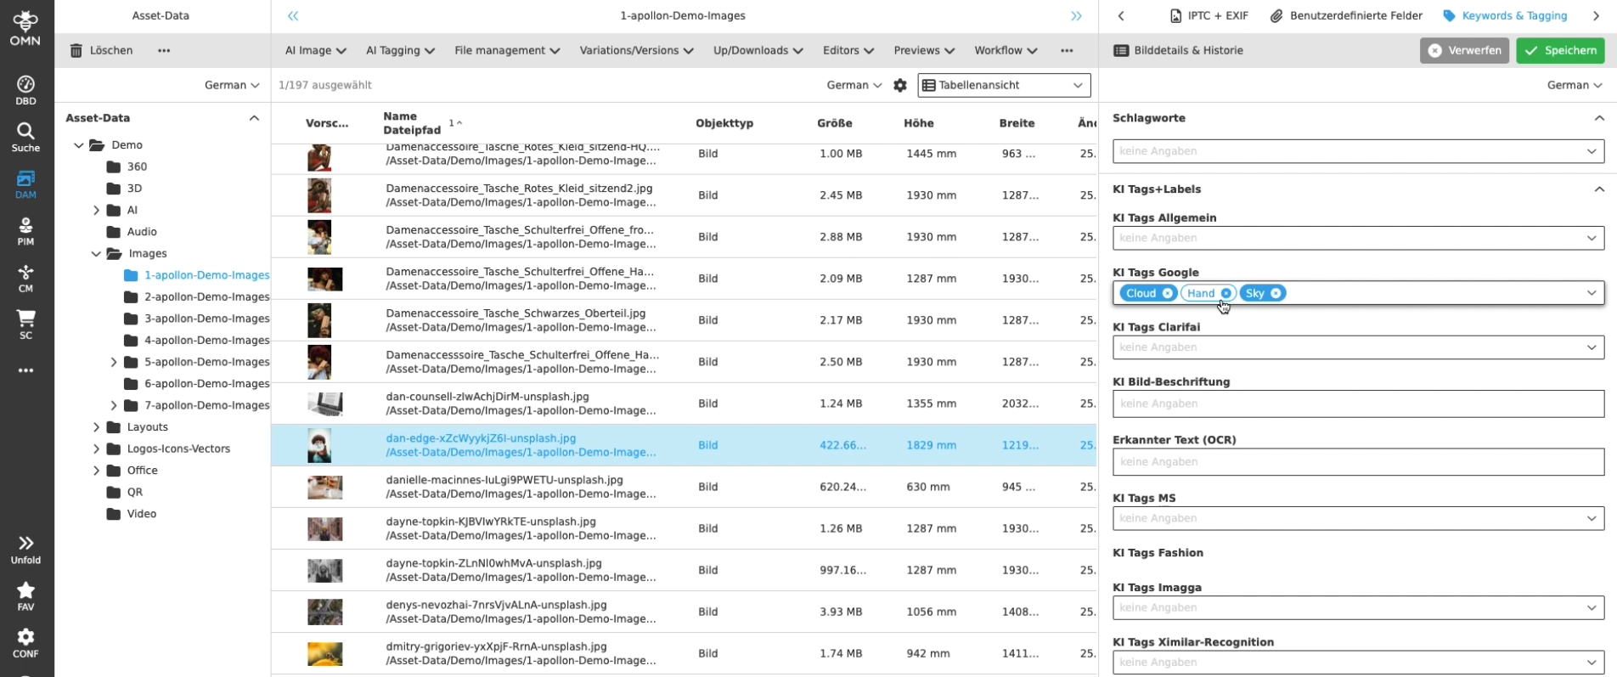Remove the Sky tag chip
The image size is (1617, 677).
tap(1276, 293)
